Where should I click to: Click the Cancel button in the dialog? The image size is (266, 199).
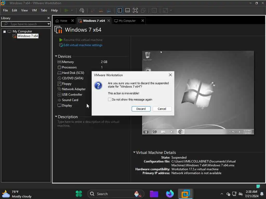162,109
